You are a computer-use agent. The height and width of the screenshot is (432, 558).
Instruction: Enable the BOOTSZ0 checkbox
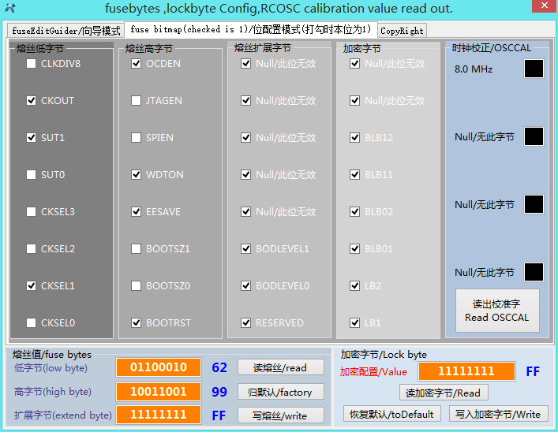[136, 285]
